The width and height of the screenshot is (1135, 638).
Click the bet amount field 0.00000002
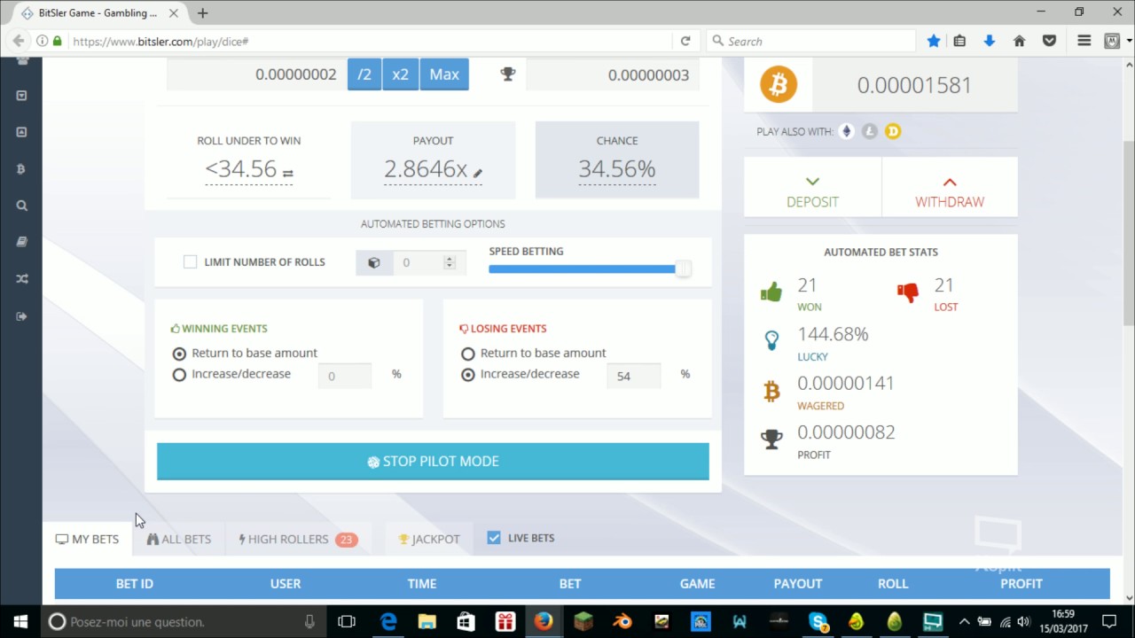coord(255,74)
